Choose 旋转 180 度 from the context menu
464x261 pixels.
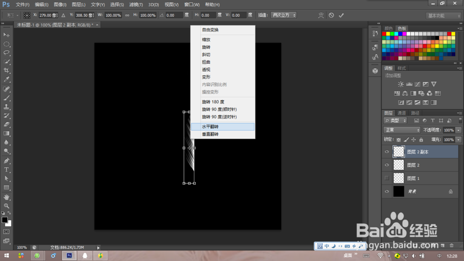coord(223,102)
